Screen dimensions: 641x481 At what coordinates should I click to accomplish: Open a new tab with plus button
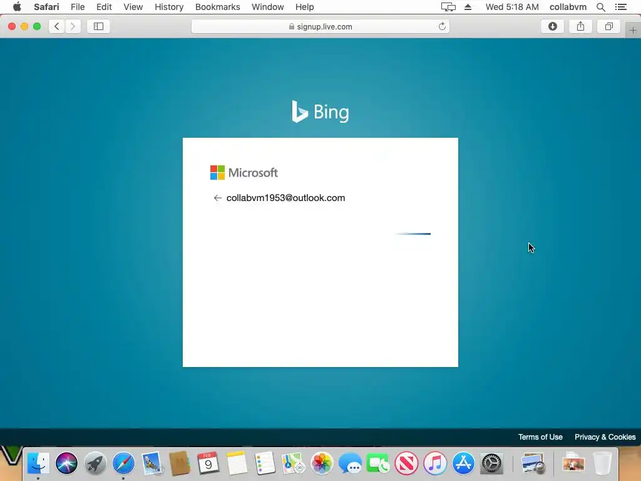click(633, 30)
